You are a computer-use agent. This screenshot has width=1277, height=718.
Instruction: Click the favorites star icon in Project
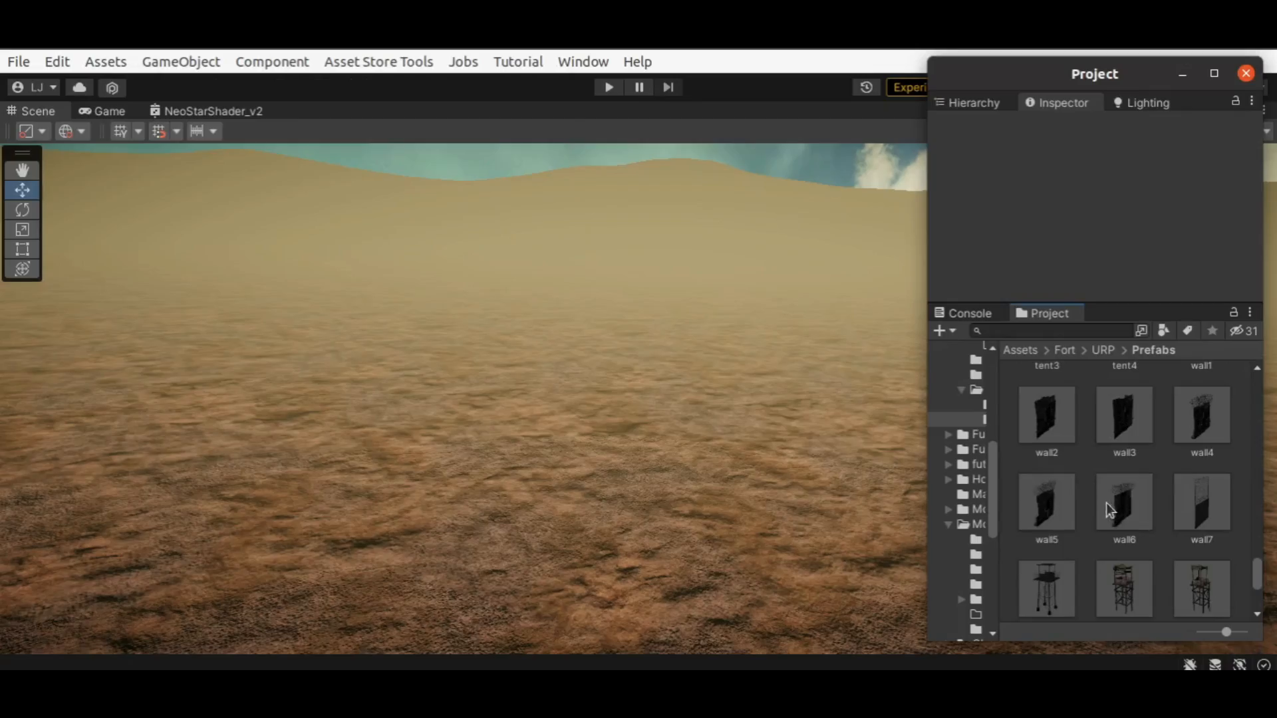click(1212, 330)
